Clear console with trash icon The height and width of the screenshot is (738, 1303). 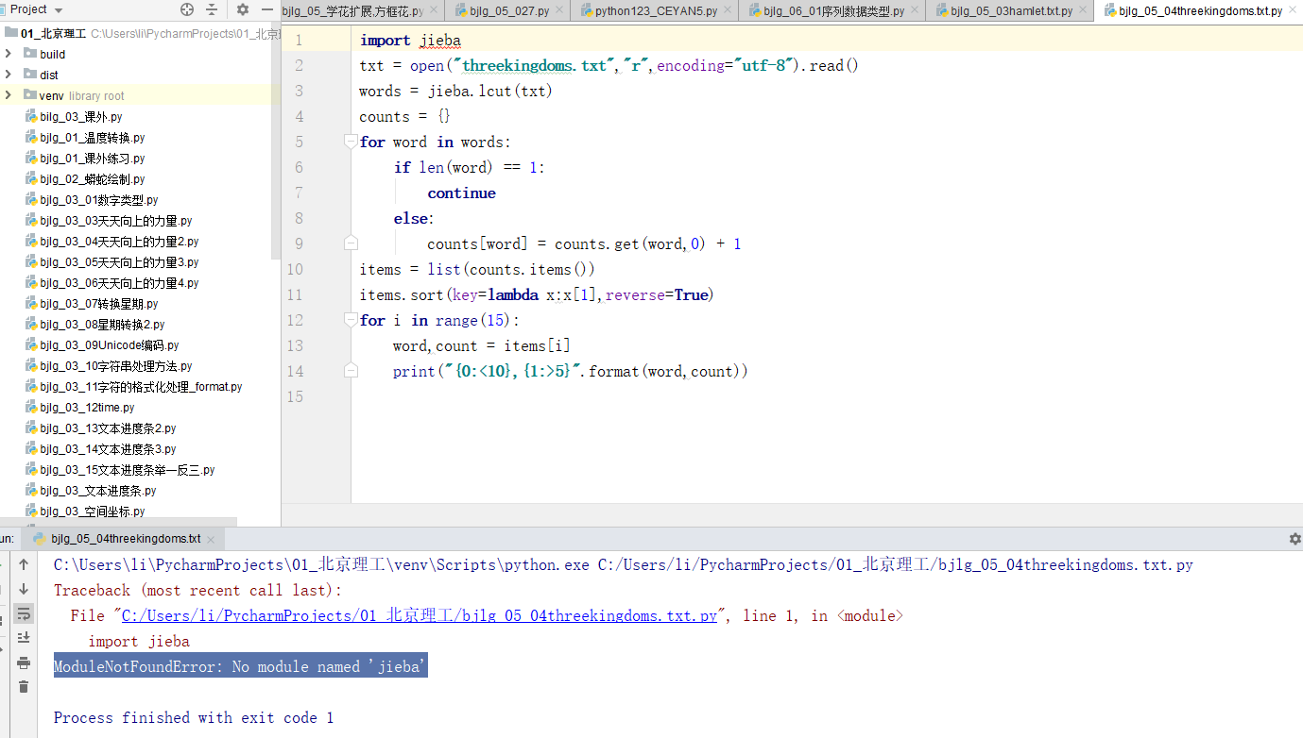pyautogui.click(x=24, y=687)
